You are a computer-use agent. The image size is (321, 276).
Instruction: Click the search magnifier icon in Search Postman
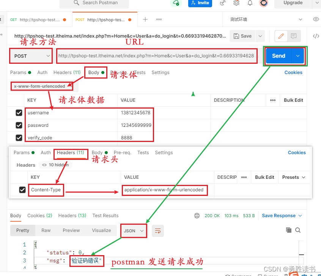click(x=76, y=3)
